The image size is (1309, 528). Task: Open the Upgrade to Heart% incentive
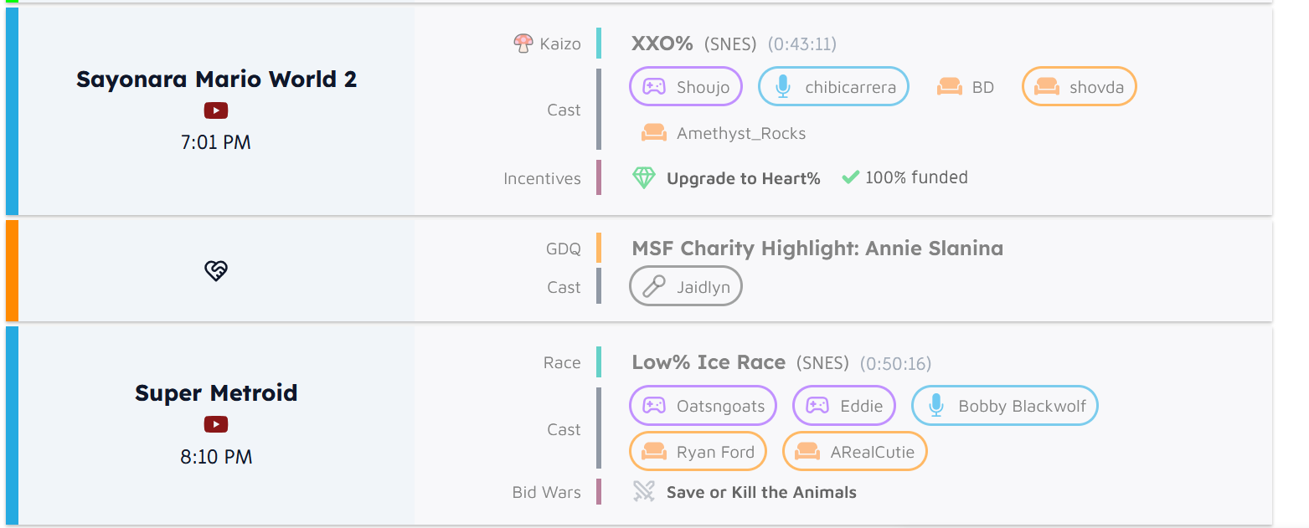[744, 178]
